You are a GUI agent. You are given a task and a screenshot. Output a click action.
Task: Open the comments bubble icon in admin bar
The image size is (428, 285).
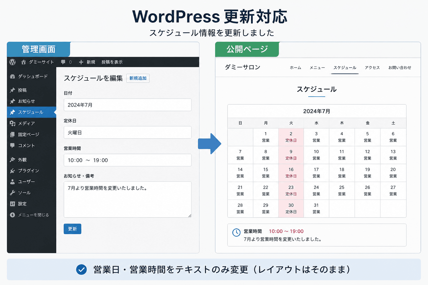pos(63,62)
